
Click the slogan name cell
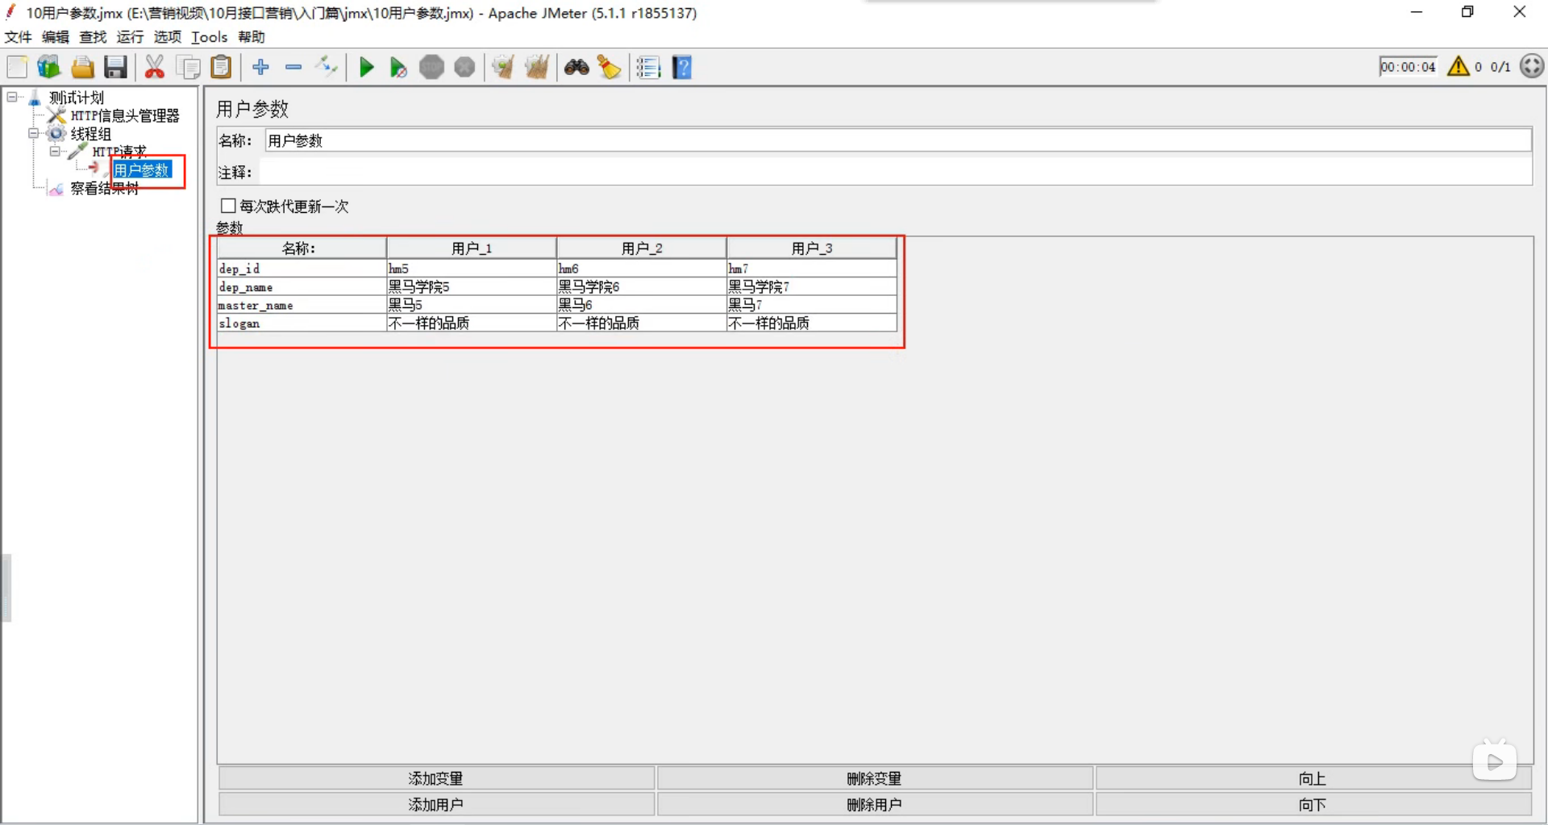[302, 323]
